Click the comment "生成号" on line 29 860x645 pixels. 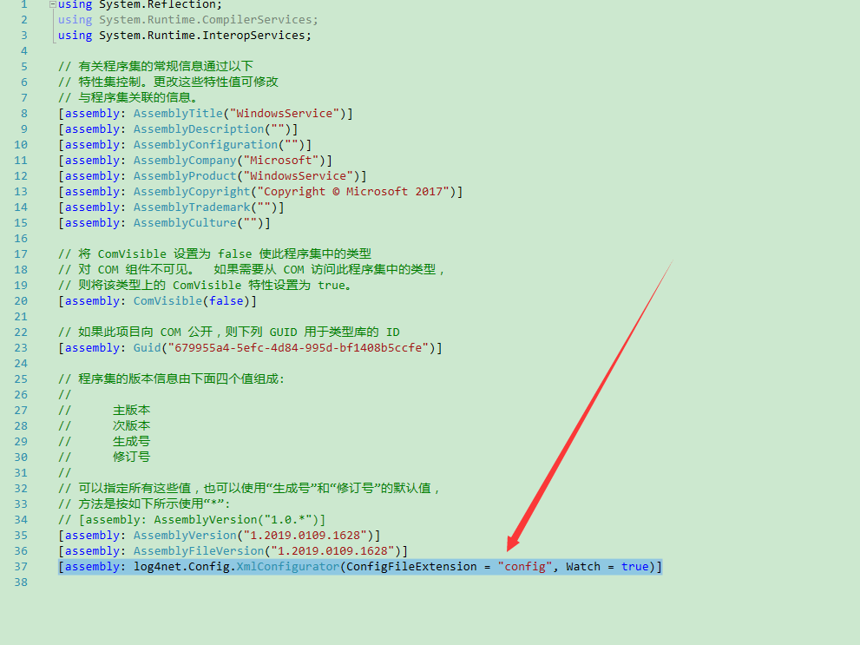(x=132, y=442)
